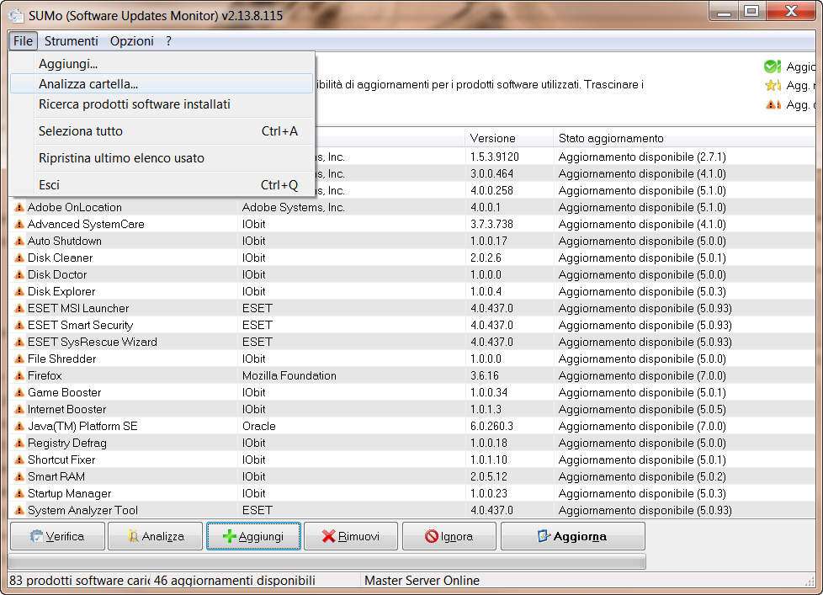Click warning icon next to Disk Doctor

coord(19,274)
